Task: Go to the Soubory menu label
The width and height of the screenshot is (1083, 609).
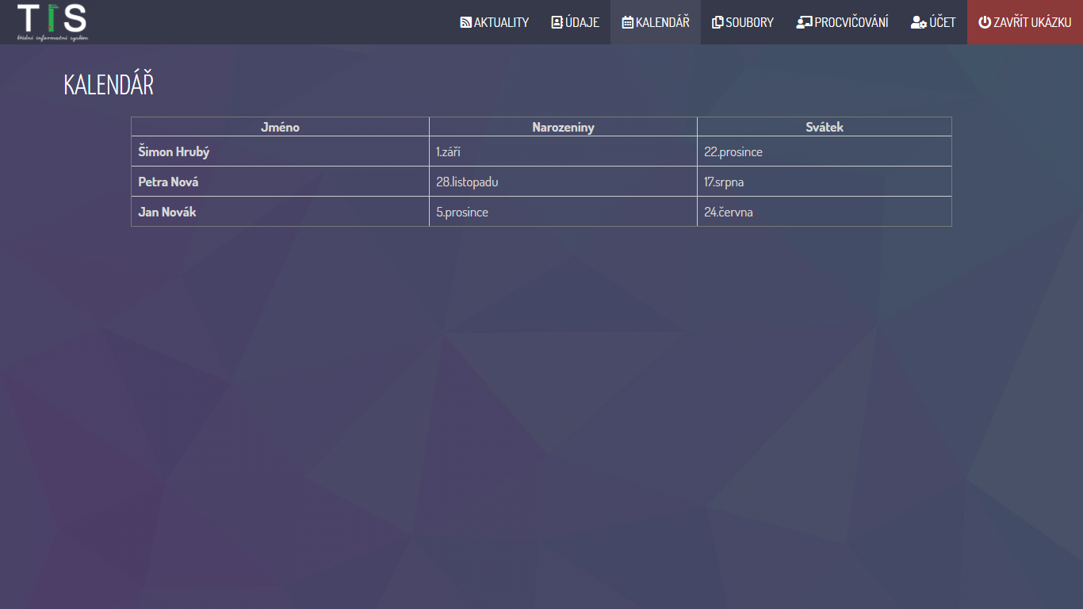Action: (749, 22)
